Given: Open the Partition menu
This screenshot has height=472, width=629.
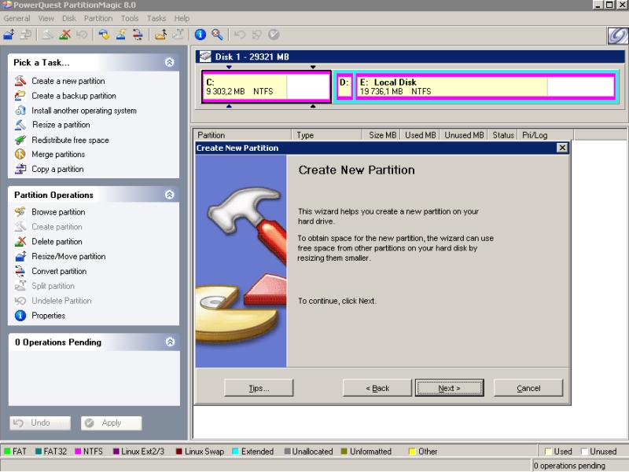Looking at the screenshot, I should pos(98,18).
